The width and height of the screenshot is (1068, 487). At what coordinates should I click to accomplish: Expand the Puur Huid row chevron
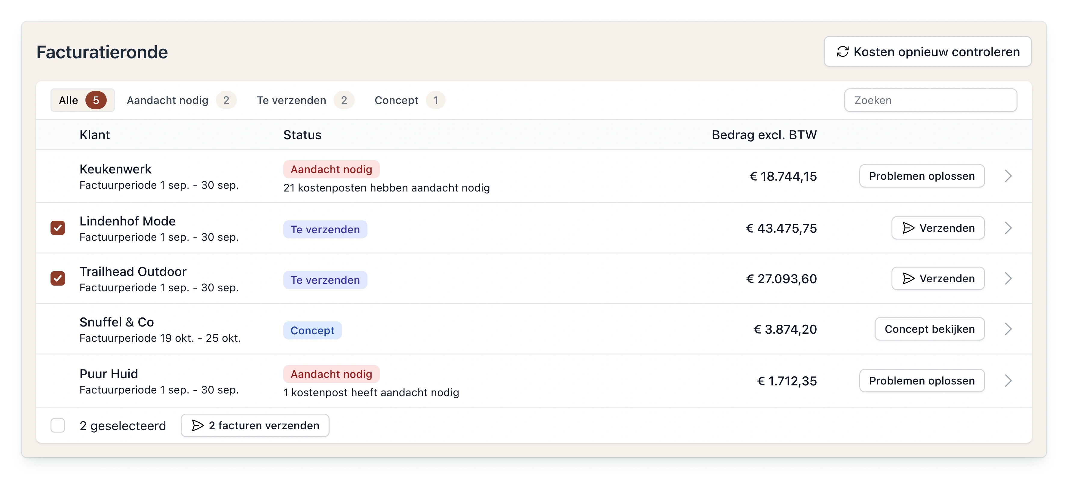click(1008, 381)
